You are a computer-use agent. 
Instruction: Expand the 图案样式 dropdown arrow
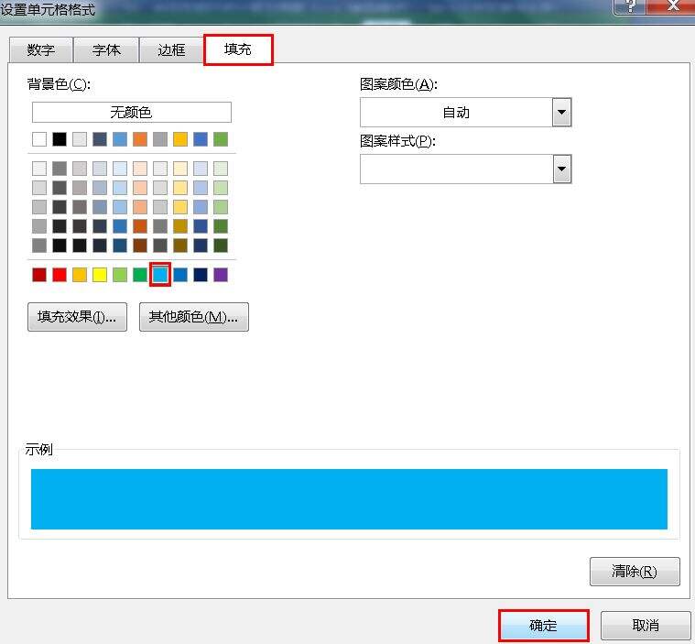(x=561, y=169)
